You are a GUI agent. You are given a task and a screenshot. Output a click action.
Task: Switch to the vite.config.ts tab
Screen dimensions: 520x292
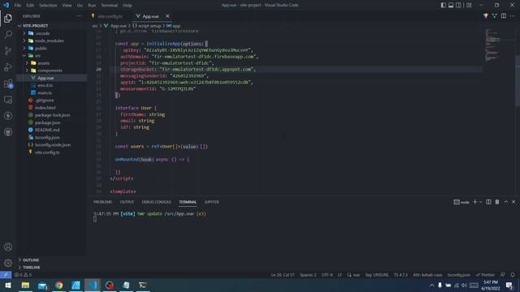coord(110,16)
